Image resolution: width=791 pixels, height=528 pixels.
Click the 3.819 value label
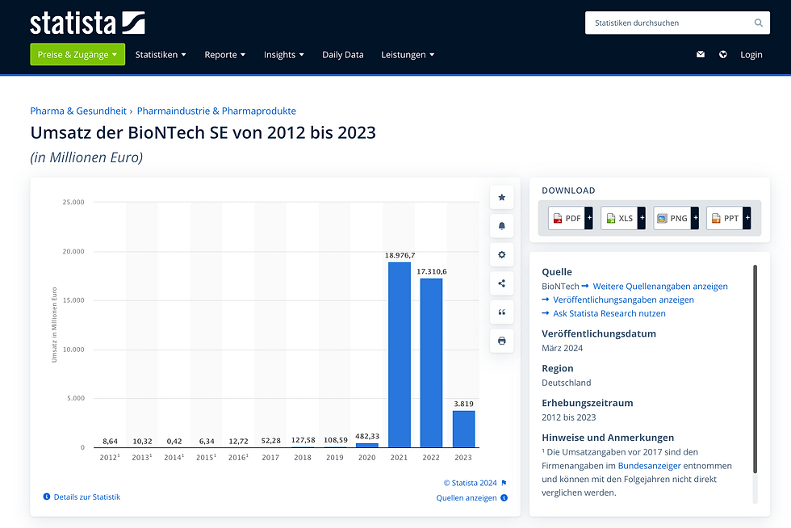pyautogui.click(x=463, y=404)
